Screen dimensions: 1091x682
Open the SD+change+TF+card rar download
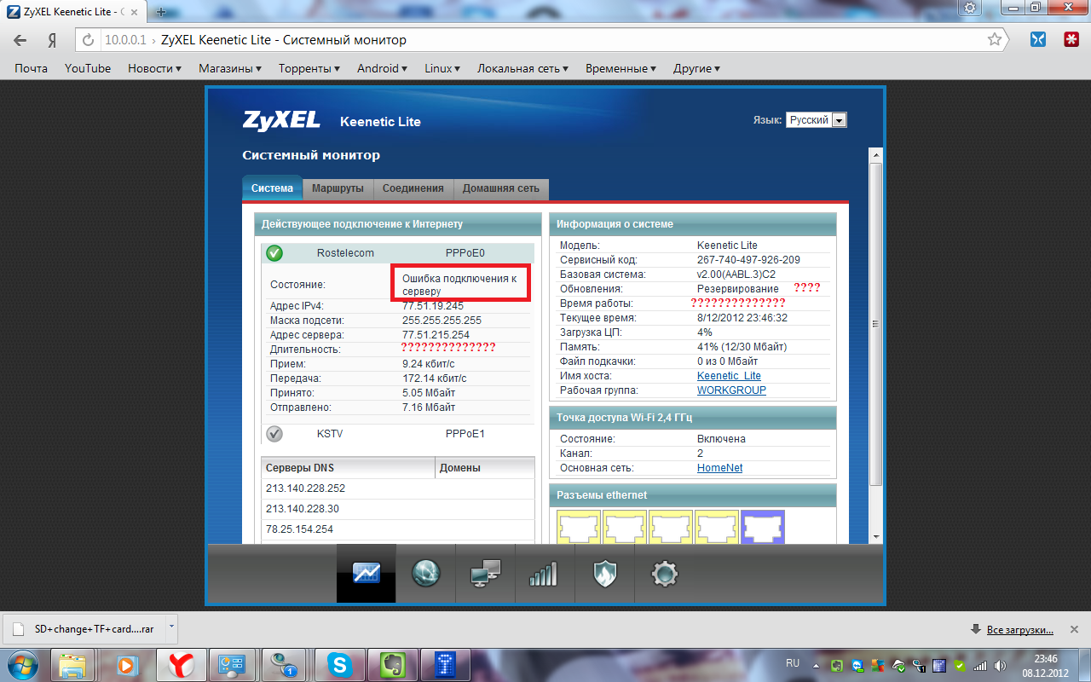(x=84, y=628)
